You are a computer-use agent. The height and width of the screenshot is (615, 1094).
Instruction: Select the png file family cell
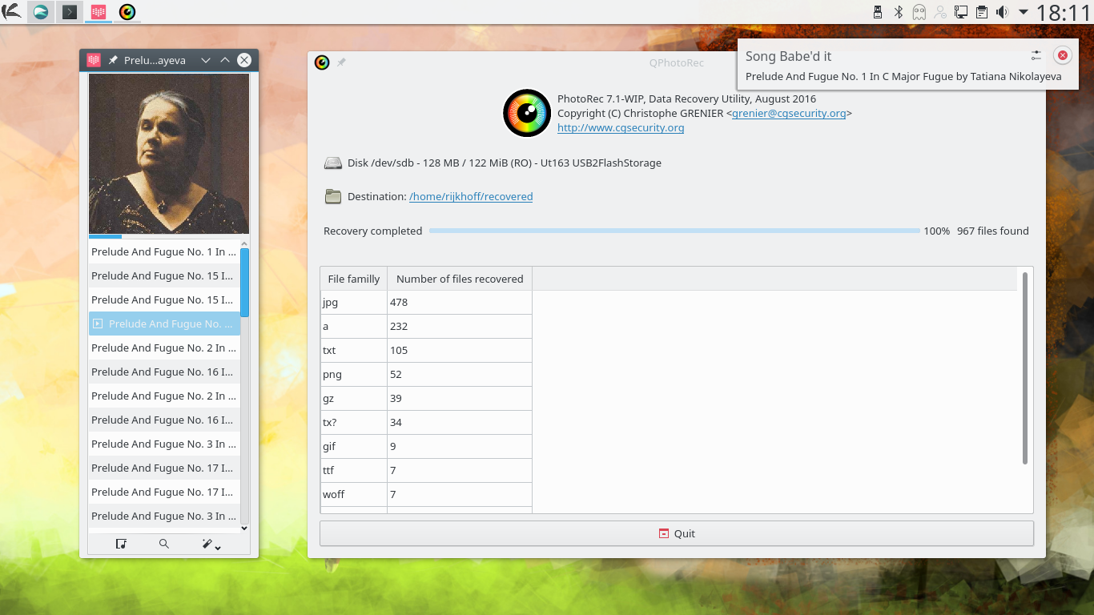(x=354, y=374)
